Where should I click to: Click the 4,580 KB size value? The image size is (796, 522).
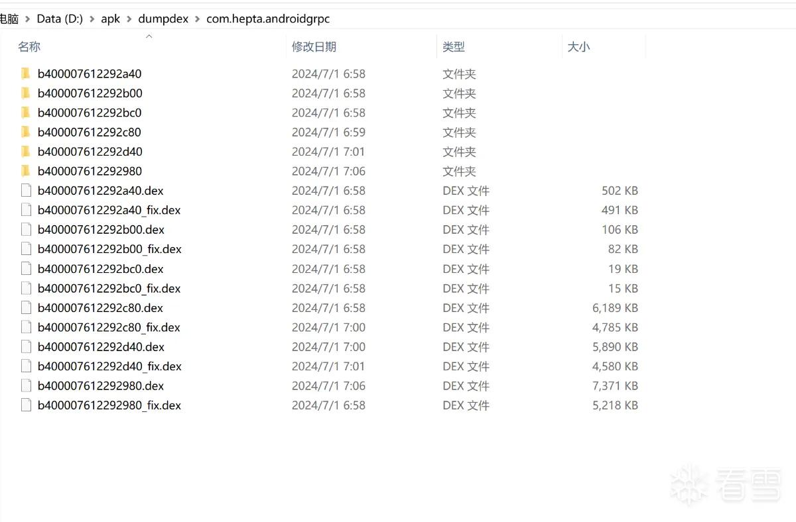click(615, 366)
